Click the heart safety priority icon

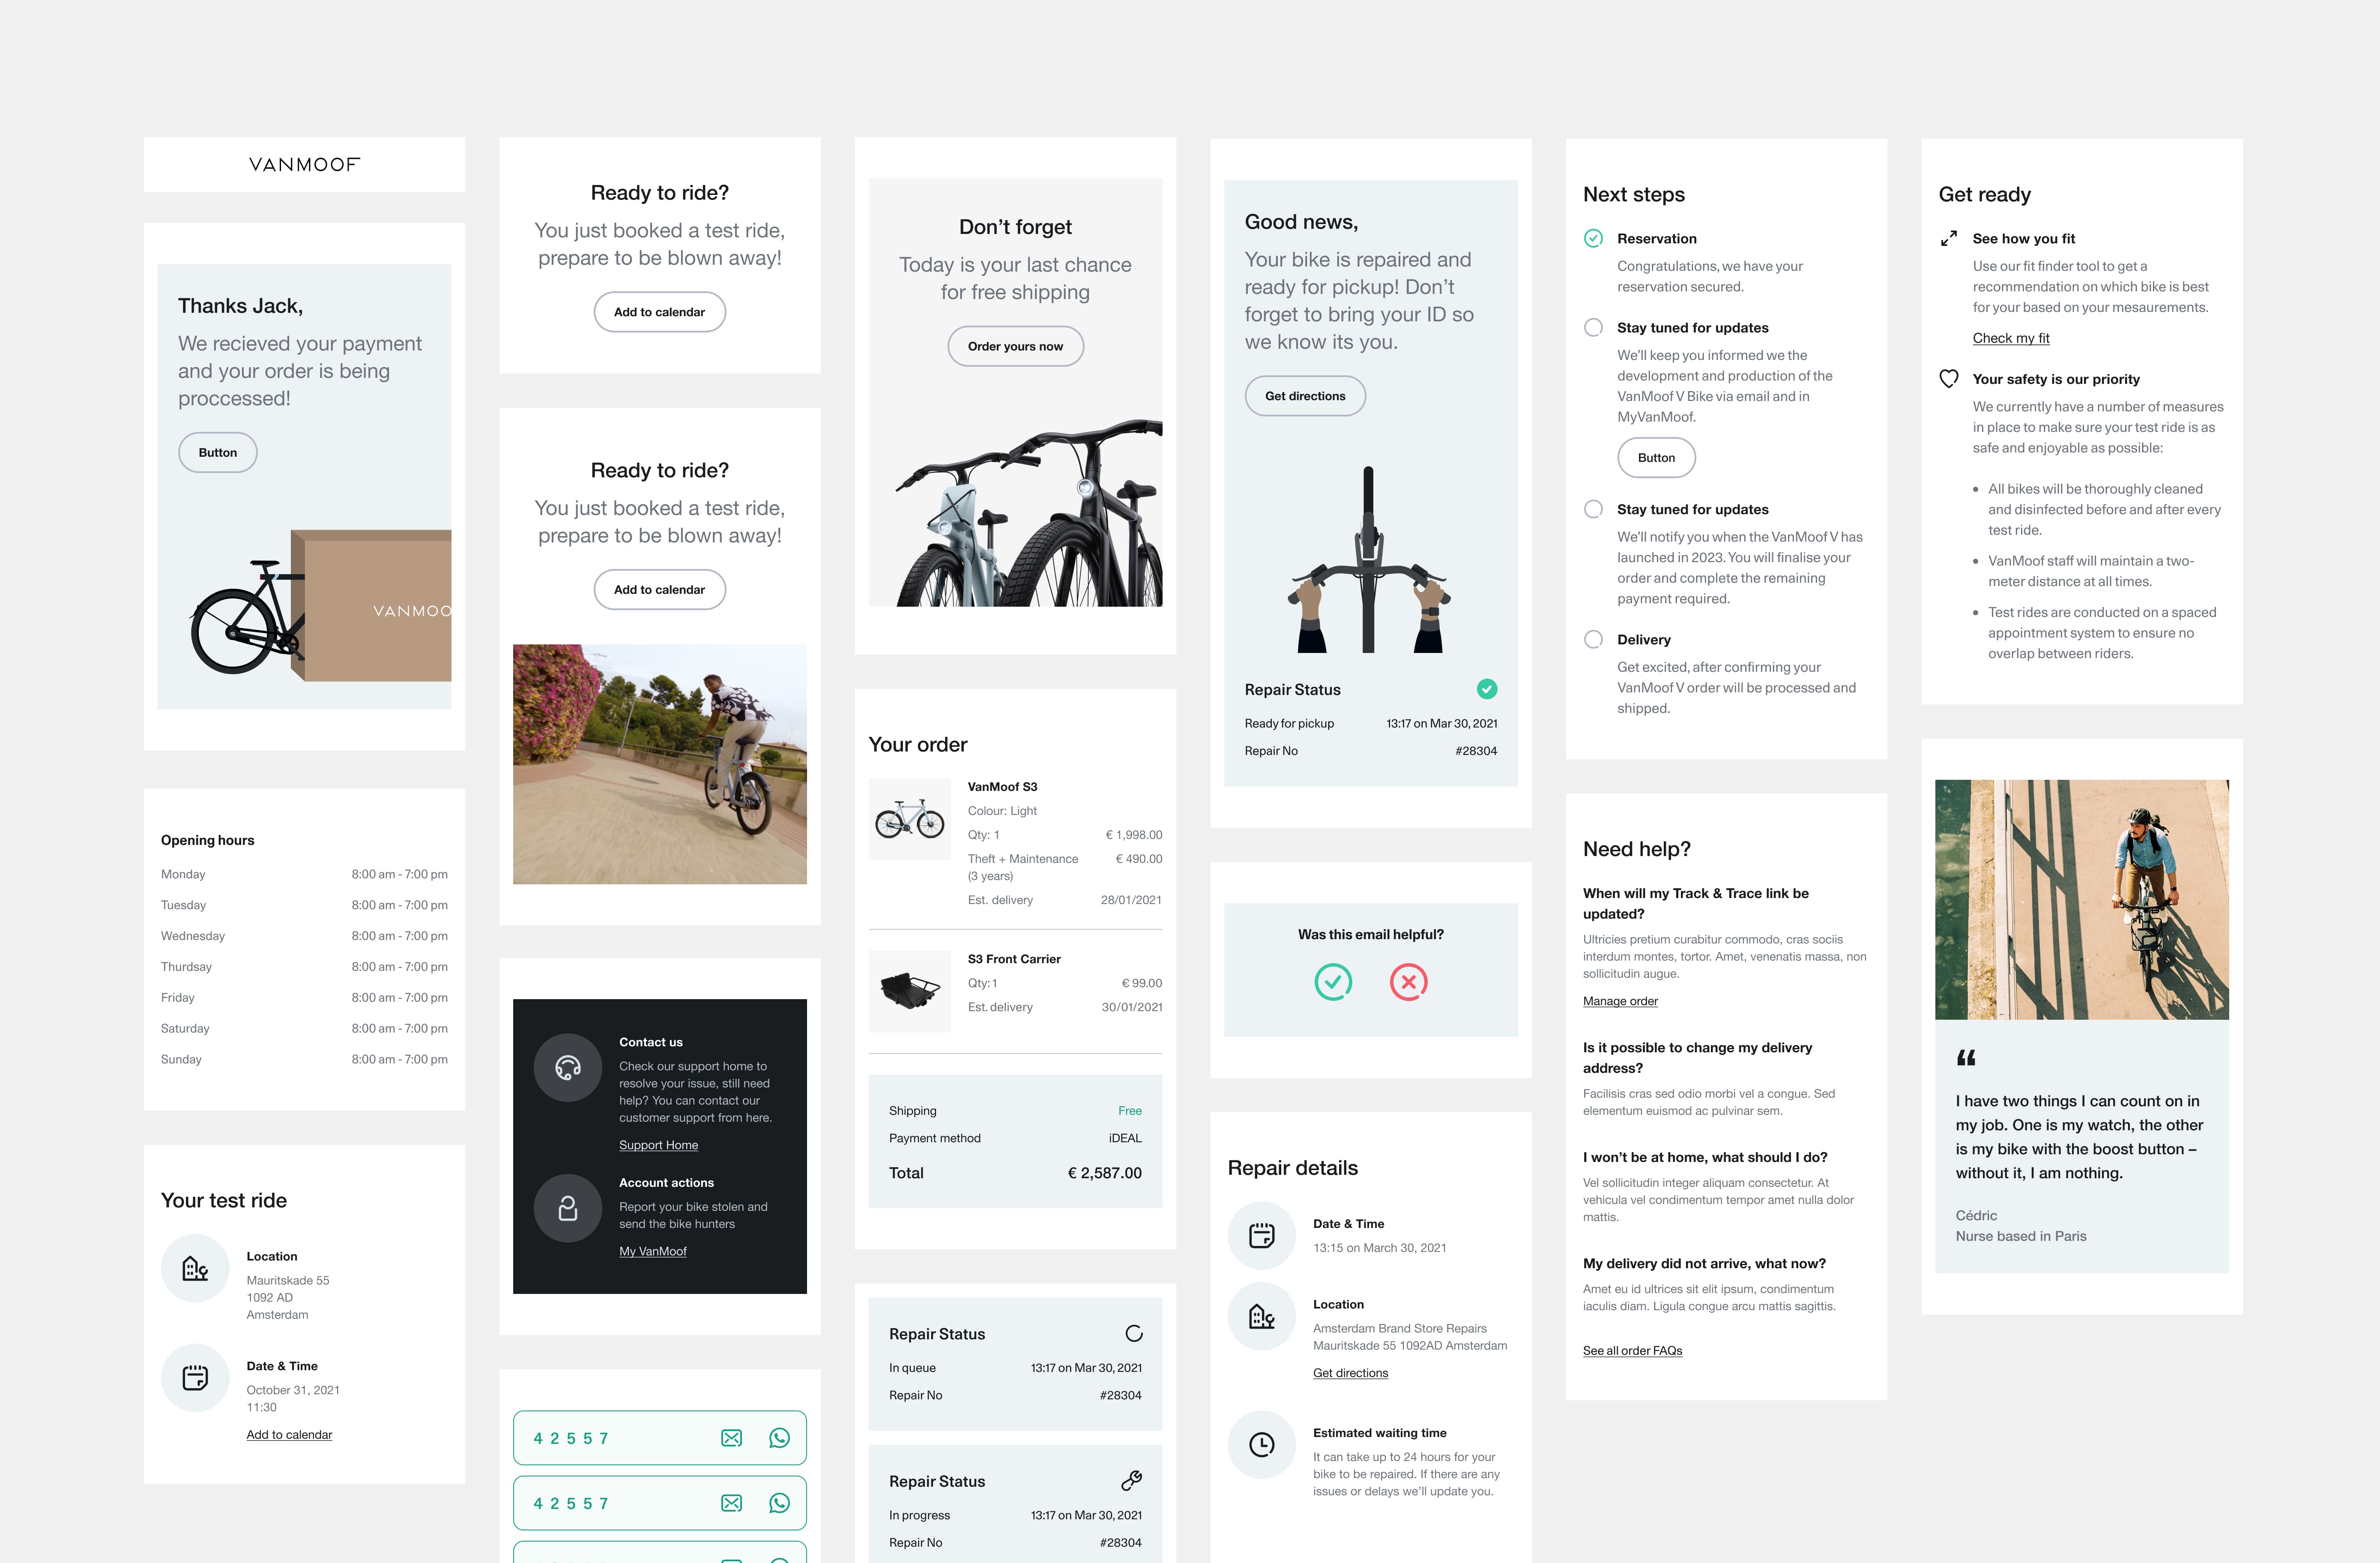pos(1949,379)
